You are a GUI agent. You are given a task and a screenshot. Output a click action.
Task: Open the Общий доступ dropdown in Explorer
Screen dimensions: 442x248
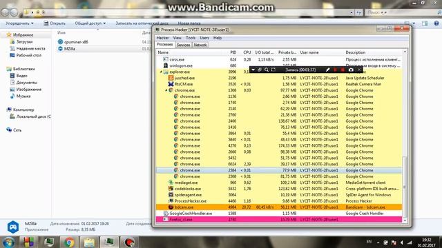[90, 23]
